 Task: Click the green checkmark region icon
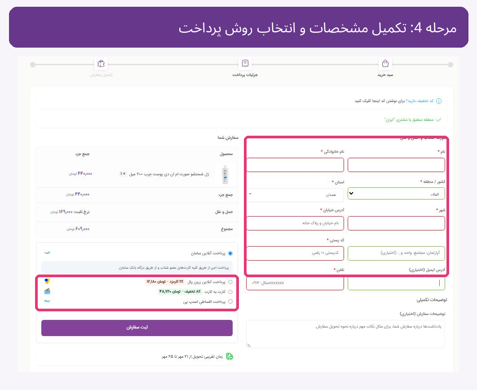click(x=438, y=120)
